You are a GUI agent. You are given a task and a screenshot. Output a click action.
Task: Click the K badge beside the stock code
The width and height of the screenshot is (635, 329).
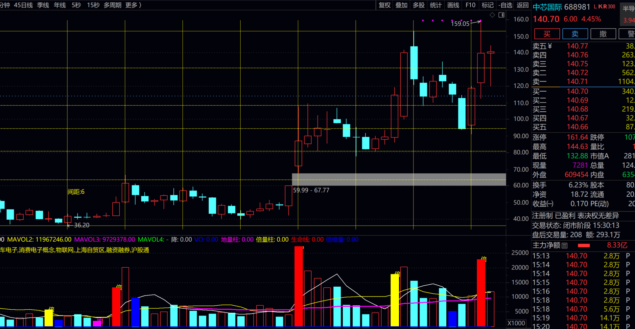pos(600,7)
